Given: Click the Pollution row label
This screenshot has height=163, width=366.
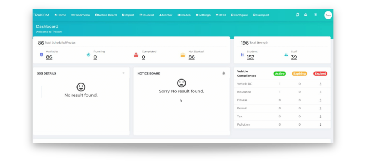Looking at the screenshot, I should (x=243, y=124).
